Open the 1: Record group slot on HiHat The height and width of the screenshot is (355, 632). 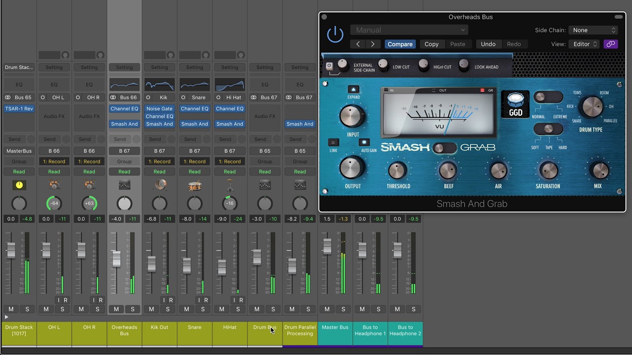[x=230, y=162]
